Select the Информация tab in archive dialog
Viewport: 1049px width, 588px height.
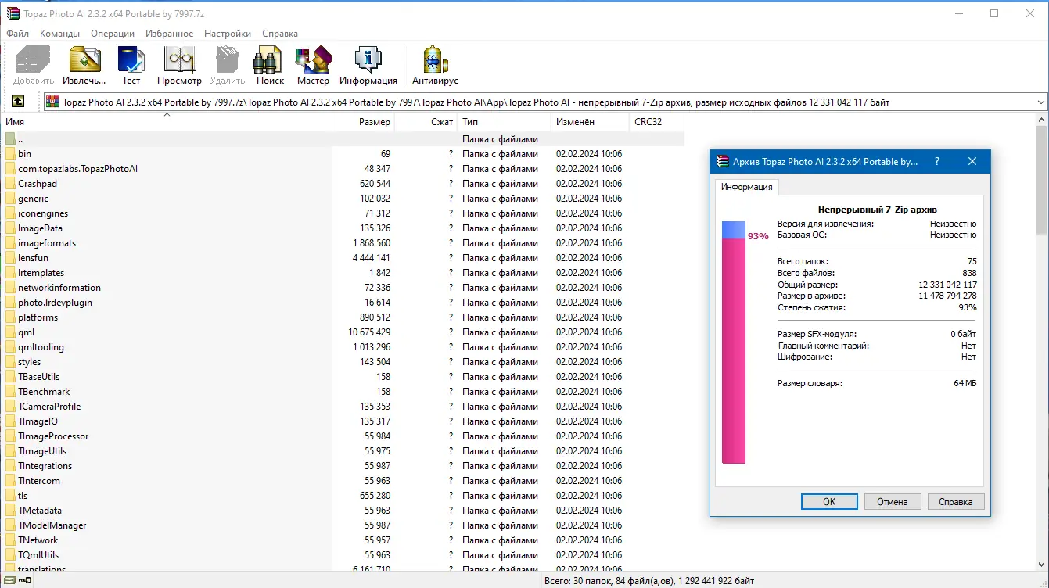pyautogui.click(x=747, y=187)
